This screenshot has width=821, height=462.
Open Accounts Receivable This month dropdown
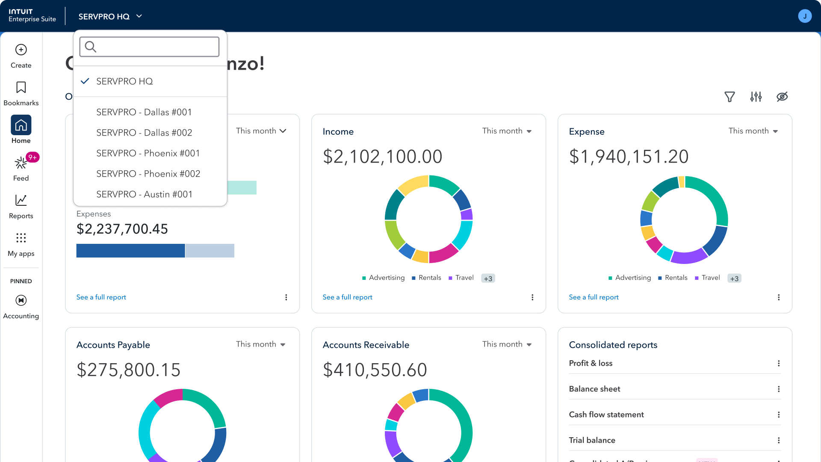[x=507, y=344]
